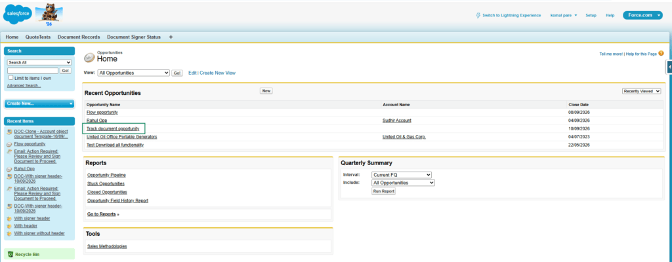This screenshot has height=262, width=672.
Task: Click the Edit view link
Action: coord(192,73)
